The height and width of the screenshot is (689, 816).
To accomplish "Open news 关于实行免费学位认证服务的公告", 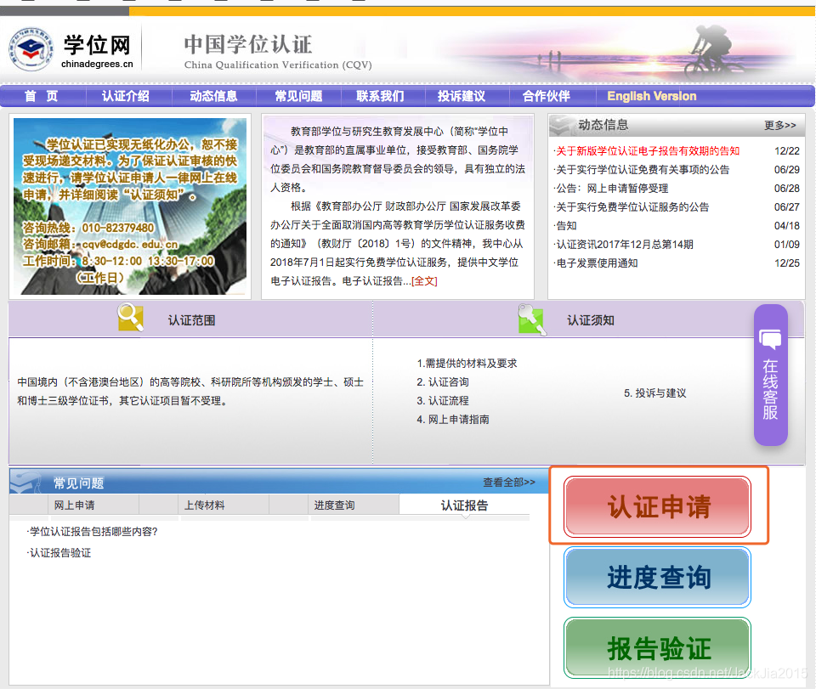I will point(632,207).
